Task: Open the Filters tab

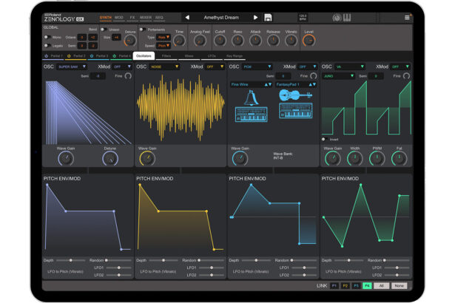Action: (166, 56)
